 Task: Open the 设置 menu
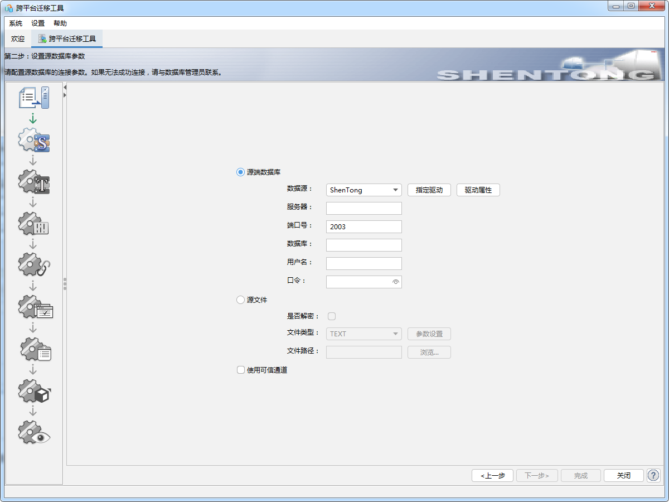38,23
